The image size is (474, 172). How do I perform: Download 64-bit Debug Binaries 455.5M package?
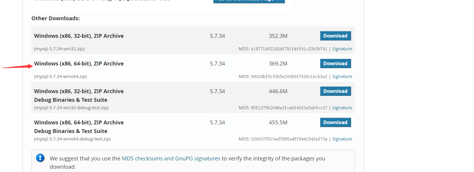coord(336,122)
